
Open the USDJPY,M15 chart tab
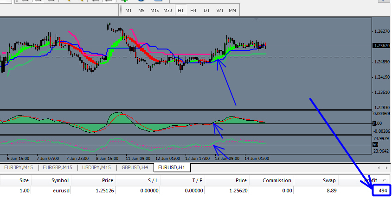point(96,167)
